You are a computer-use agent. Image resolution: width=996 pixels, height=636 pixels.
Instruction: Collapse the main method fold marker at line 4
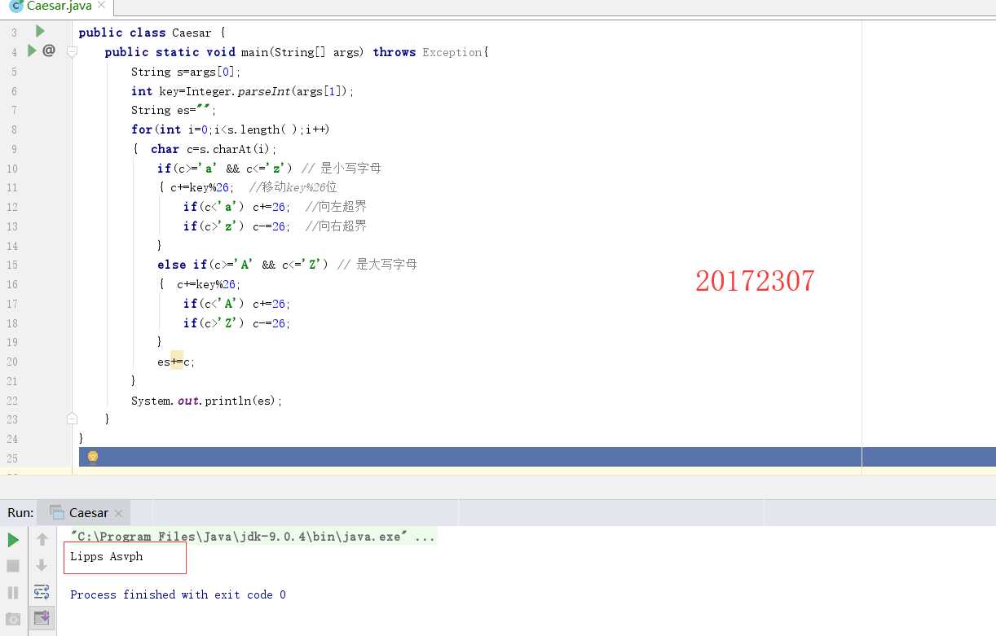[x=72, y=52]
